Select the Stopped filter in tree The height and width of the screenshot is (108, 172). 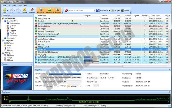(13, 31)
